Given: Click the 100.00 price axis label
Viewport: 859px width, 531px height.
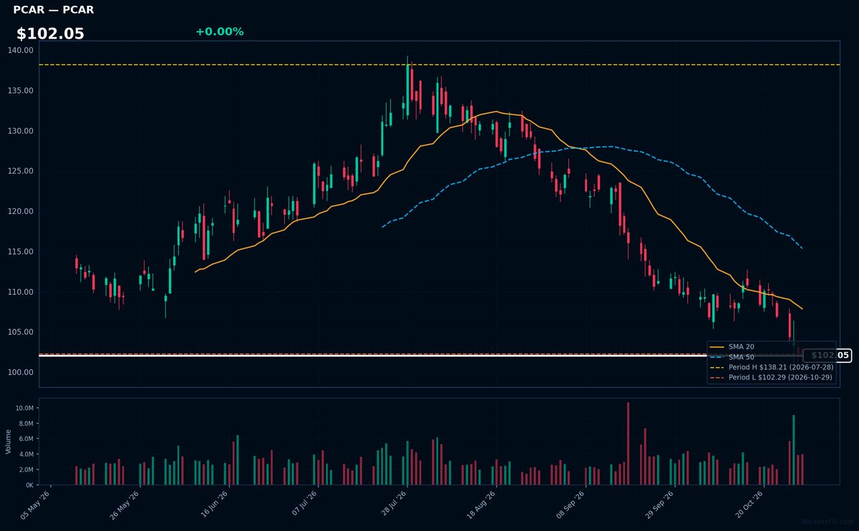Looking at the screenshot, I should (21, 372).
